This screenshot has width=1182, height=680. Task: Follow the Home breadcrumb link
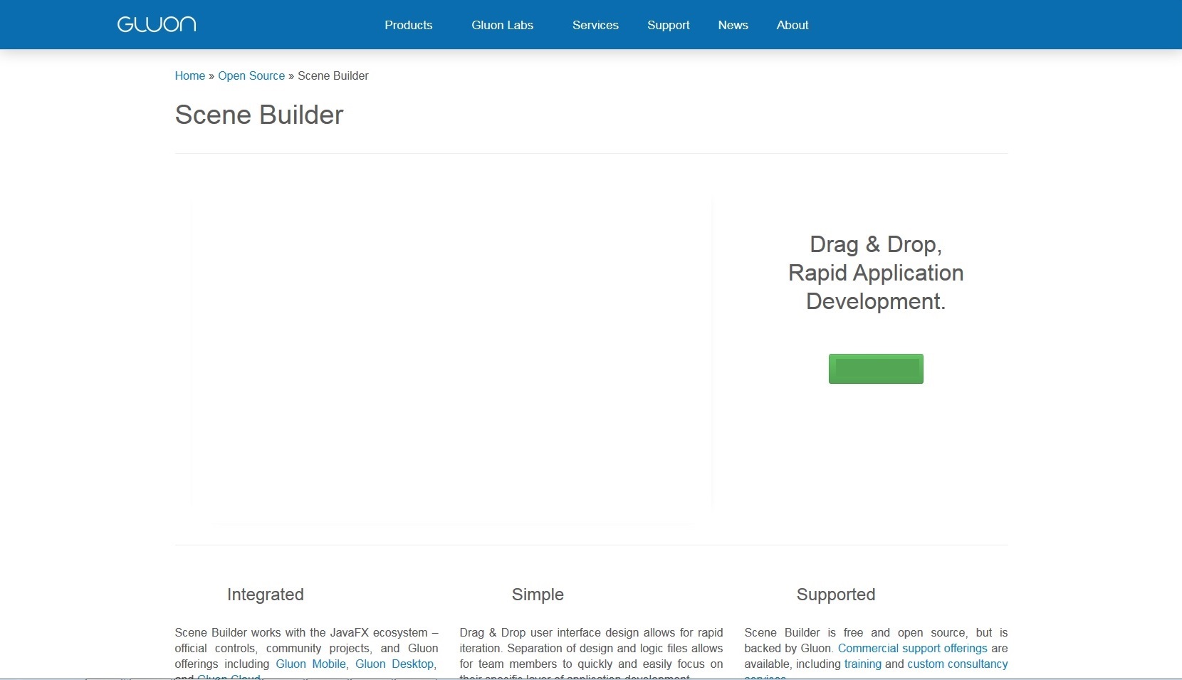click(x=190, y=75)
